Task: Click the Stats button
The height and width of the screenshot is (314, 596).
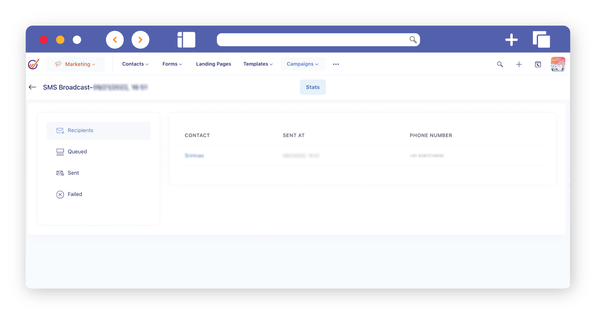Action: click(313, 87)
